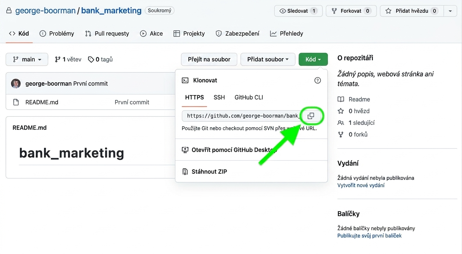Click the clone URL text field
The height and width of the screenshot is (254, 462).
click(243, 116)
